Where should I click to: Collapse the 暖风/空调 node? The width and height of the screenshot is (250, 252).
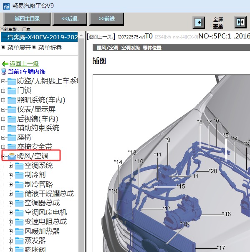pyautogui.click(x=3, y=156)
